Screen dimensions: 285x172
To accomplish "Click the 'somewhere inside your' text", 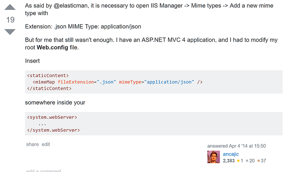I will click(55, 102).
